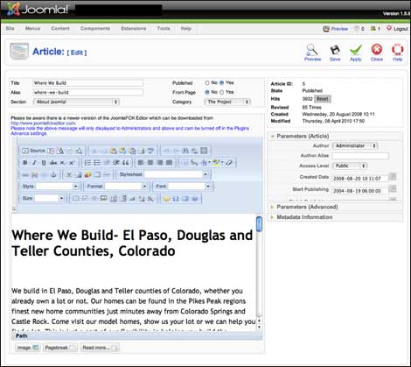The height and width of the screenshot is (367, 411).
Task: Open the Author dropdown
Action: pyautogui.click(x=355, y=145)
